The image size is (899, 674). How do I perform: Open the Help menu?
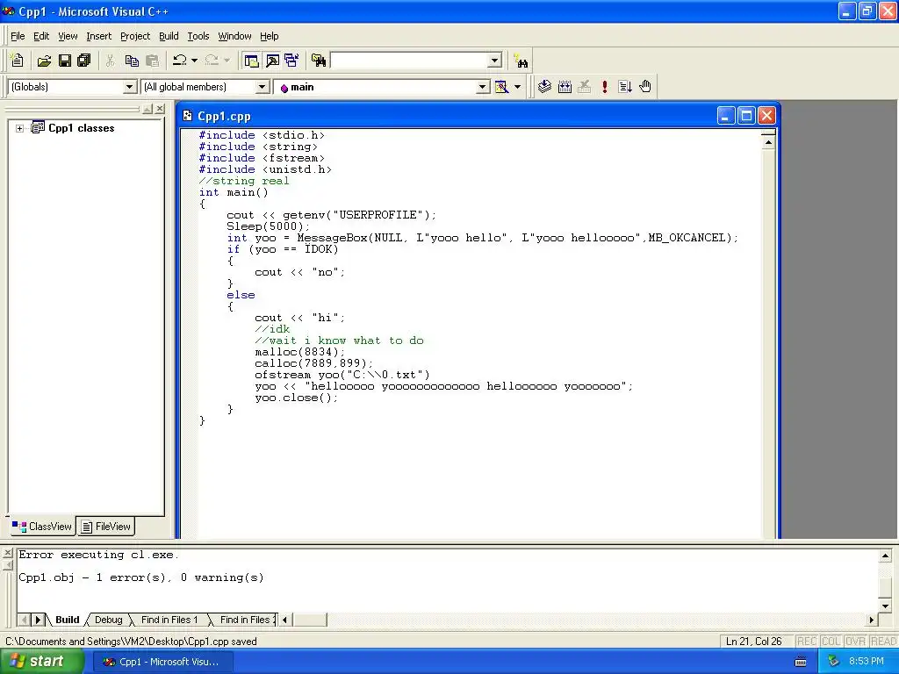(269, 36)
